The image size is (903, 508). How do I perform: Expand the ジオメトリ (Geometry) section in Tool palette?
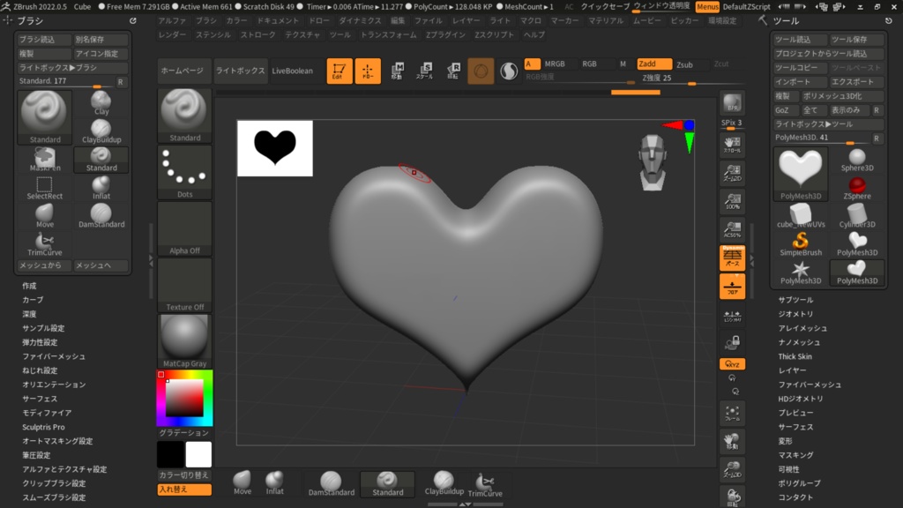coord(796,314)
